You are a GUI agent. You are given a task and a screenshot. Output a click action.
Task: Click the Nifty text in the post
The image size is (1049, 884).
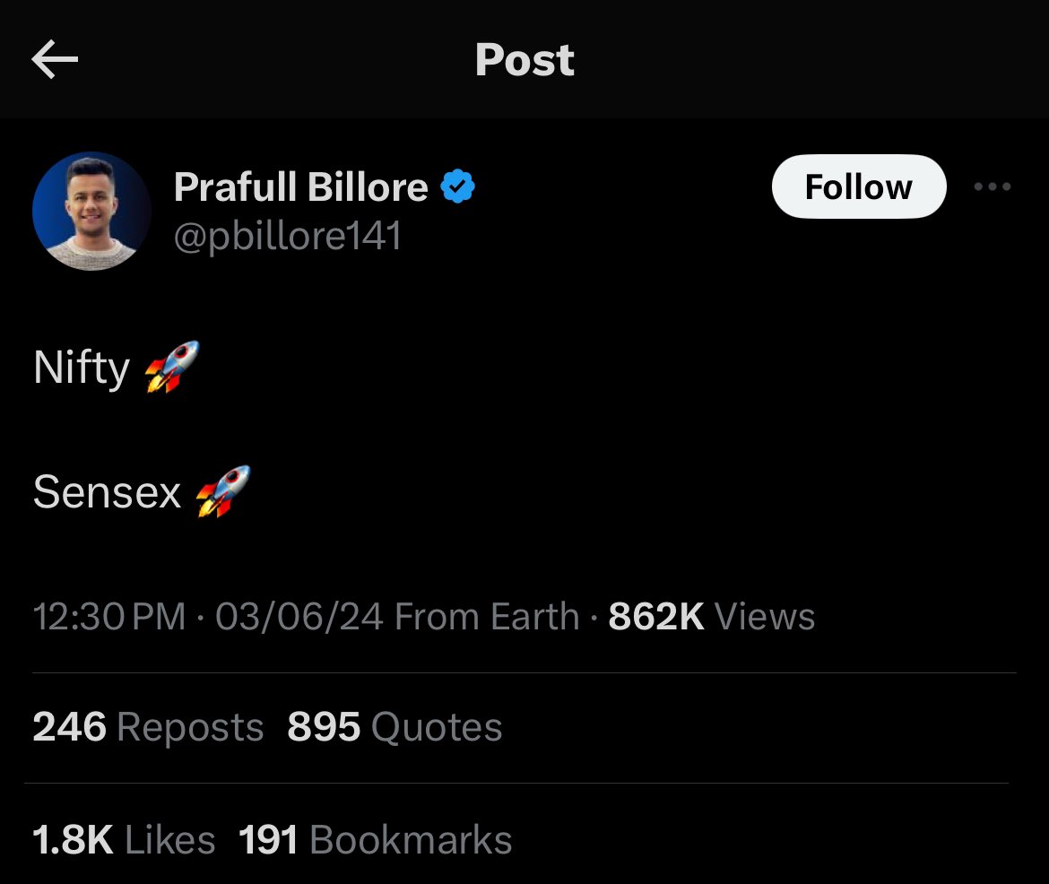click(82, 368)
